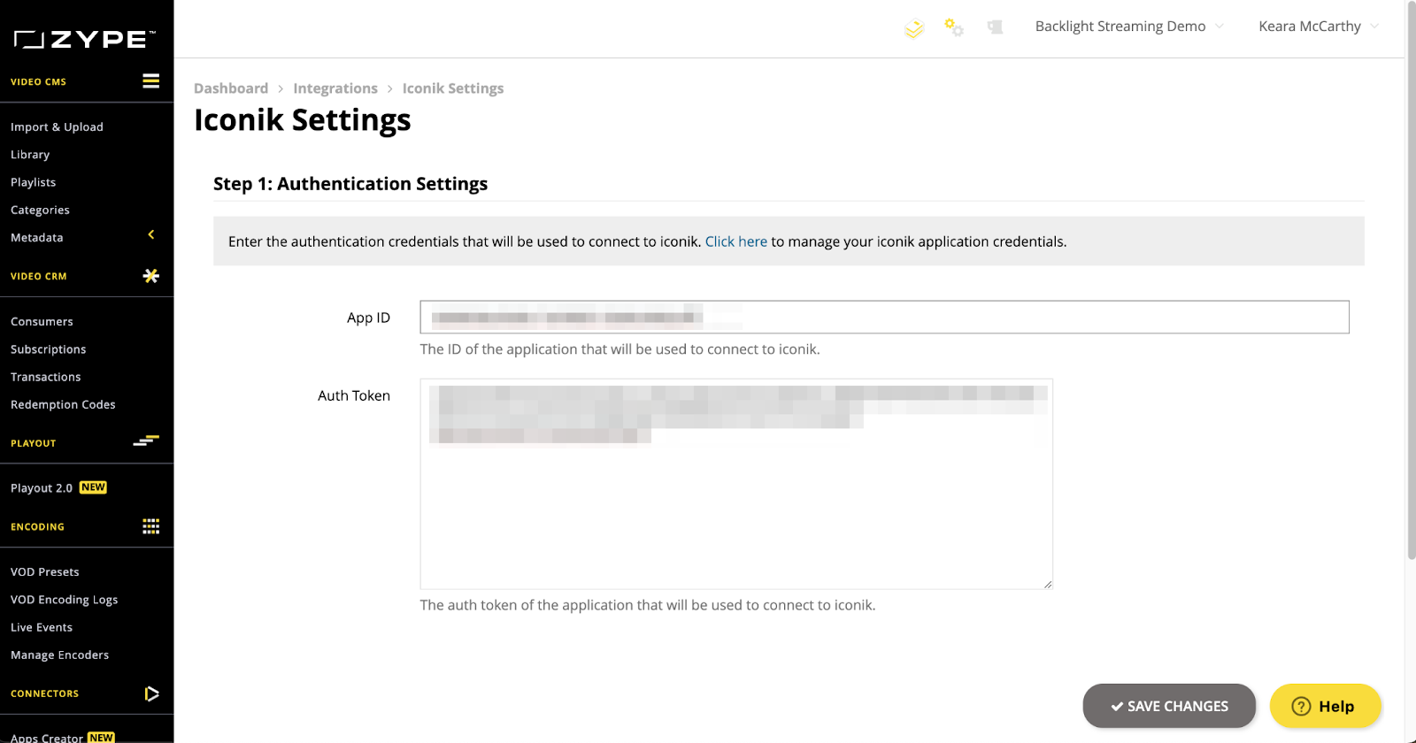
Task: Open Manage Encoders page
Action: [x=59, y=655]
